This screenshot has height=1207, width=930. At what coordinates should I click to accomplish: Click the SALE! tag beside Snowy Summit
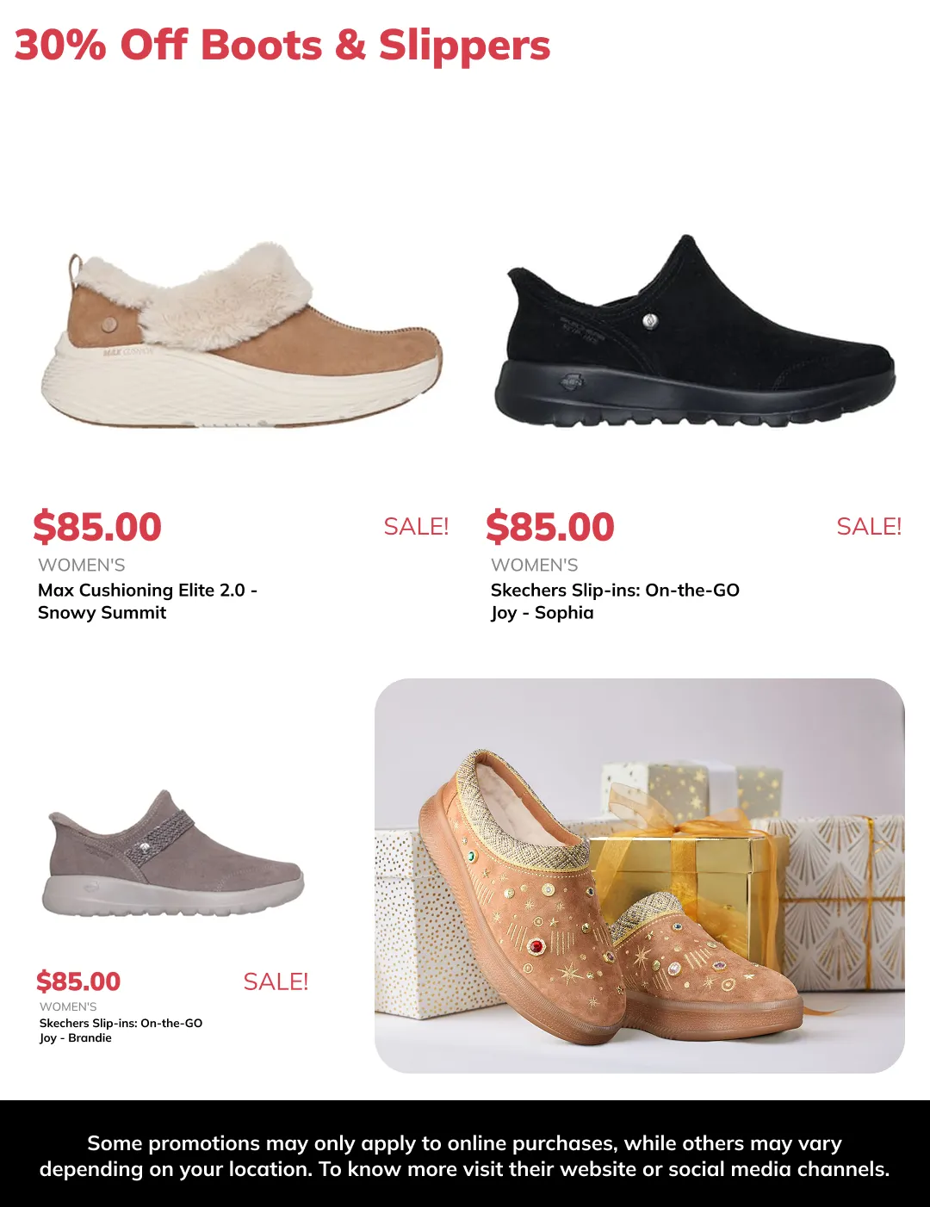416,527
